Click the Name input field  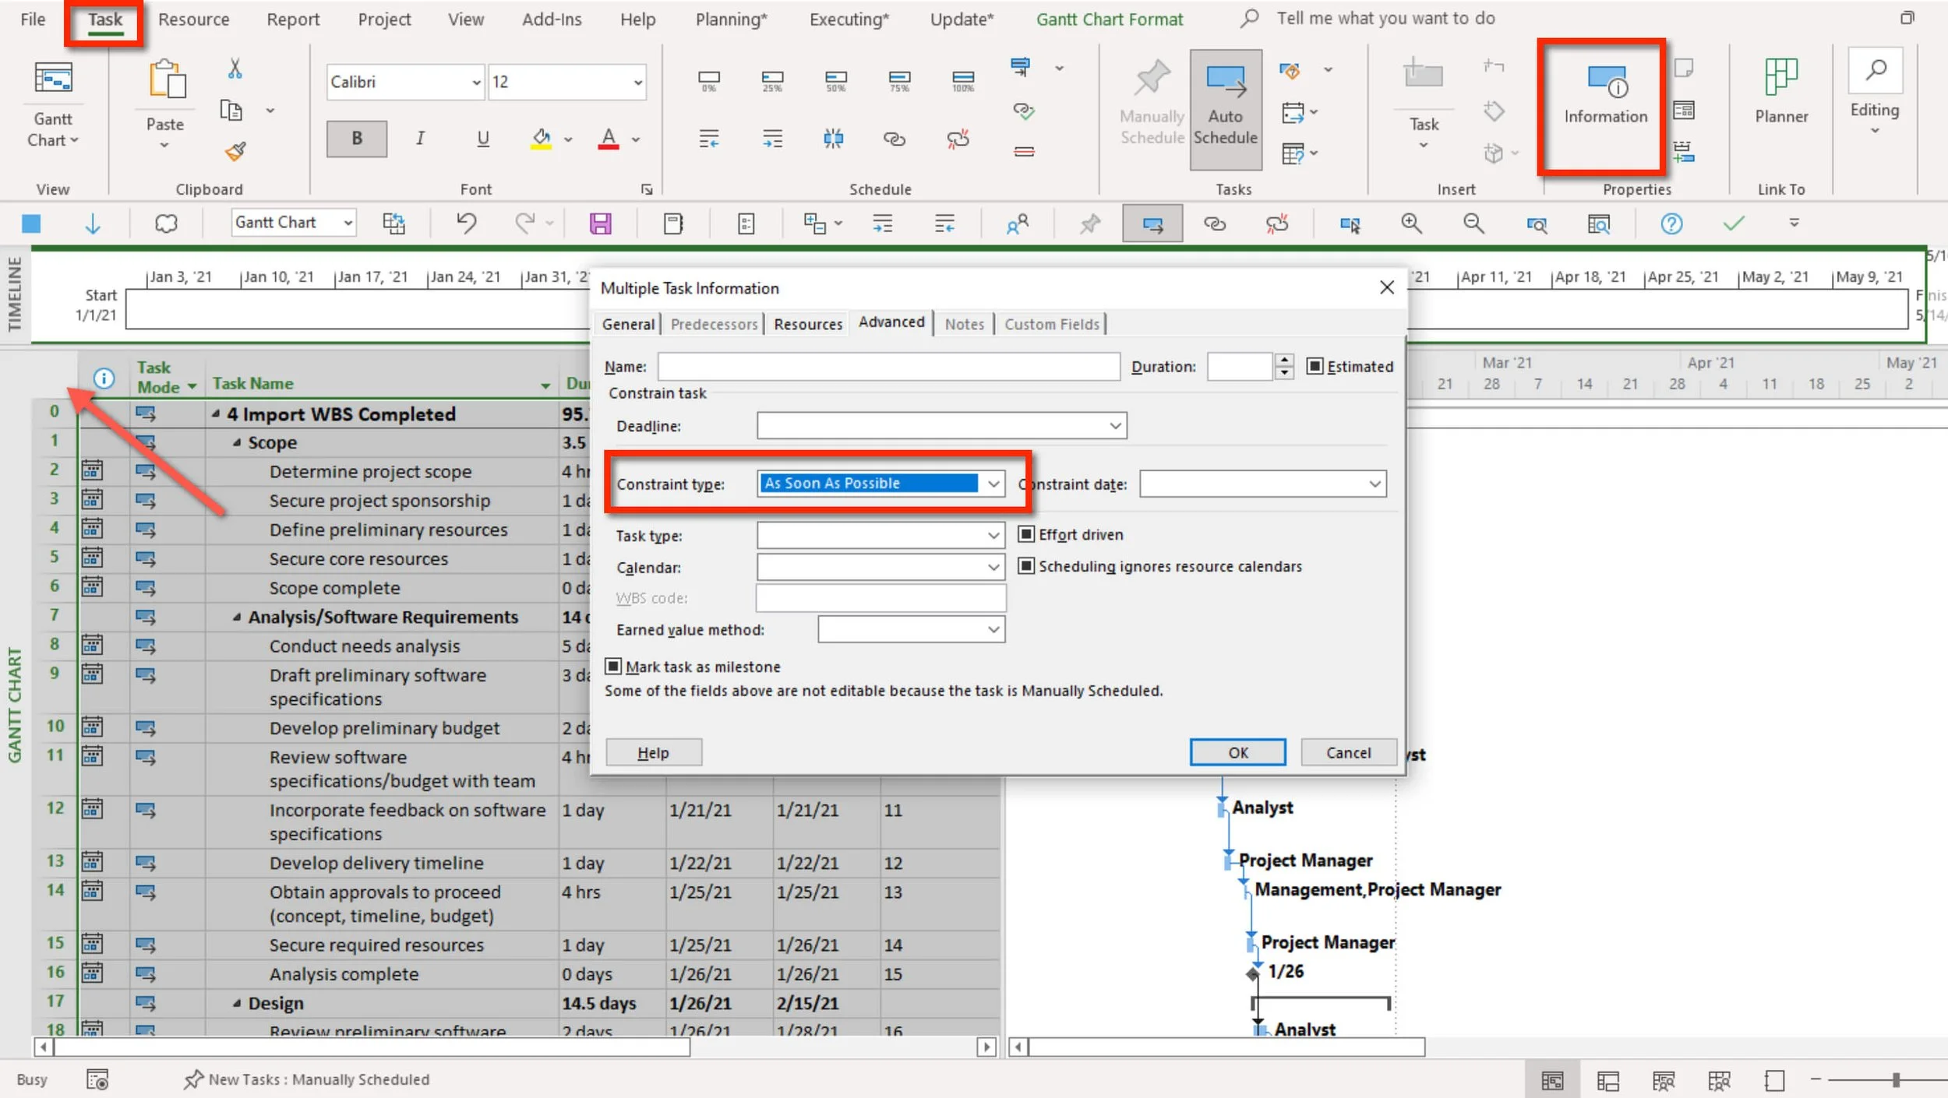[x=888, y=366]
